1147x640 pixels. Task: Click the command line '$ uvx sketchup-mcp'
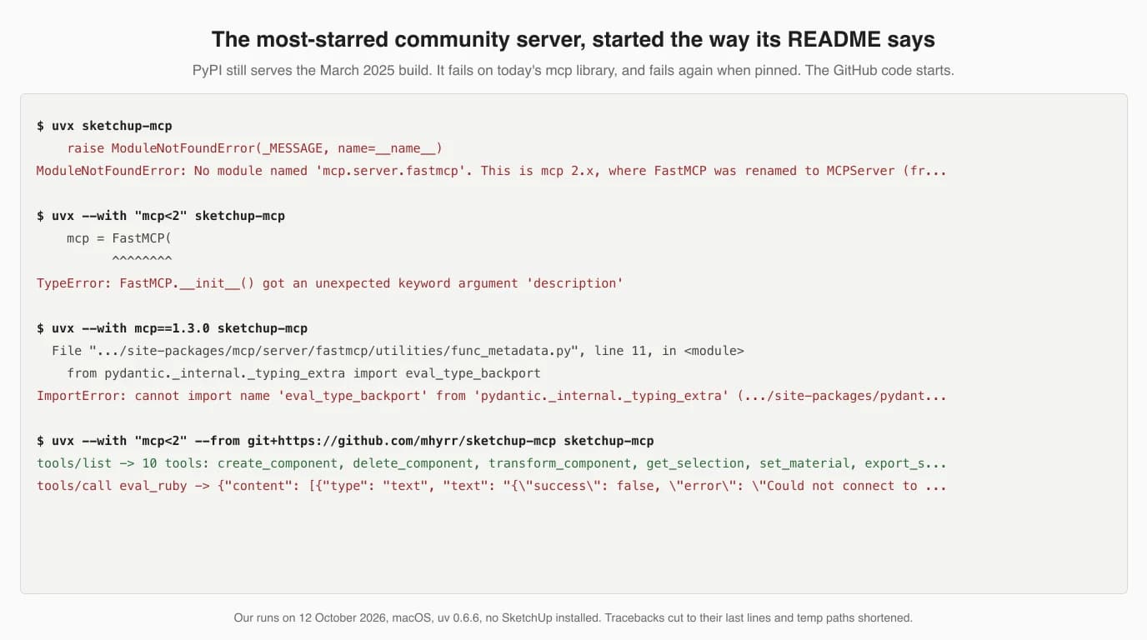pyautogui.click(x=104, y=126)
